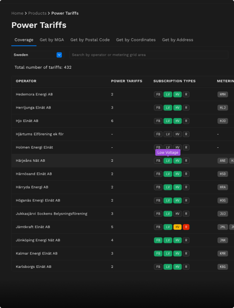Select the Hedemora Energi AB operator name
Screen dimensions: 234x308
point(34,95)
